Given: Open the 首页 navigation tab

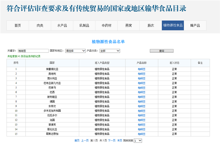Looking at the screenshot, I should point(18,26).
